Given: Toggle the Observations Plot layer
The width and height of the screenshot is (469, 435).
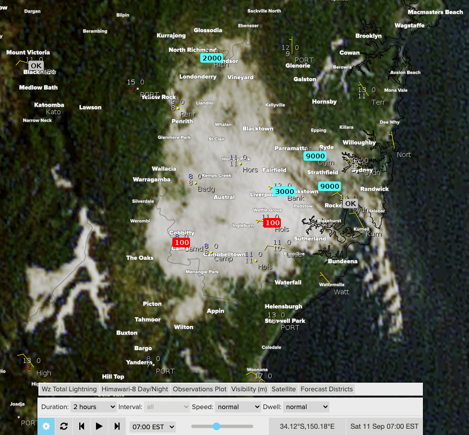Looking at the screenshot, I should (199, 389).
